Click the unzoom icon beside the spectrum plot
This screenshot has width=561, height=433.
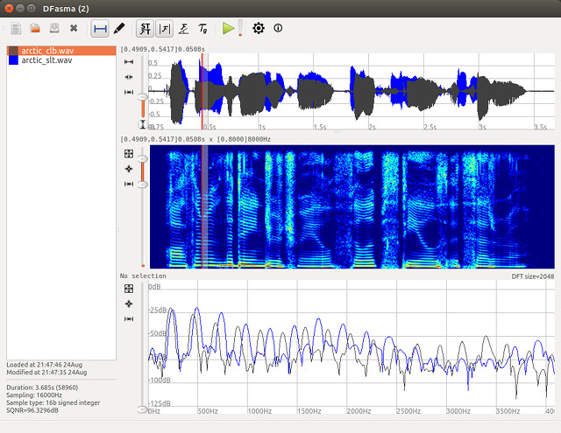click(129, 288)
